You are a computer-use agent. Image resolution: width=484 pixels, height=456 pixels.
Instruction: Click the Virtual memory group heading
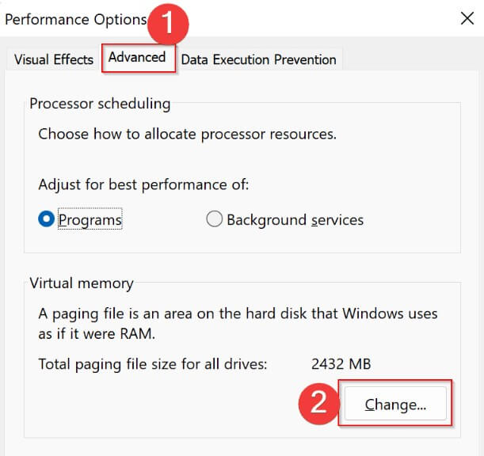tap(82, 283)
